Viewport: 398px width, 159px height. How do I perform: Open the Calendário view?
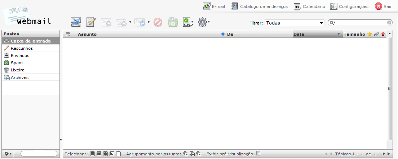[x=309, y=6]
